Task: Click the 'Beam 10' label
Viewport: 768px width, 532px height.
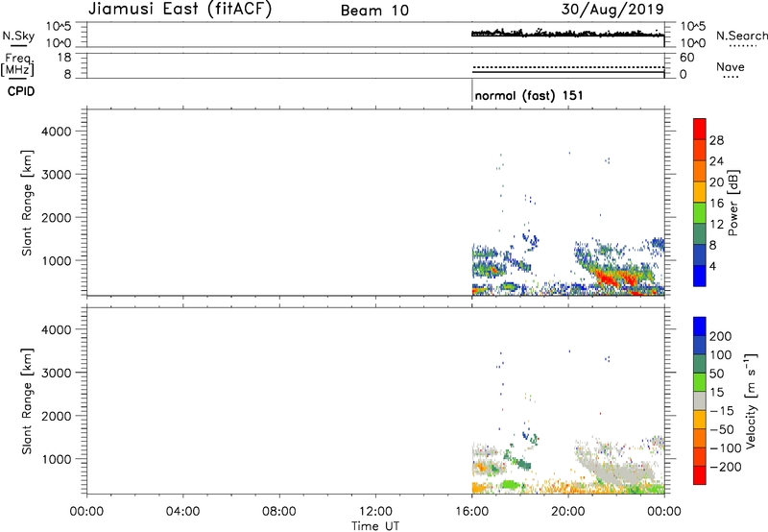Action: point(374,11)
